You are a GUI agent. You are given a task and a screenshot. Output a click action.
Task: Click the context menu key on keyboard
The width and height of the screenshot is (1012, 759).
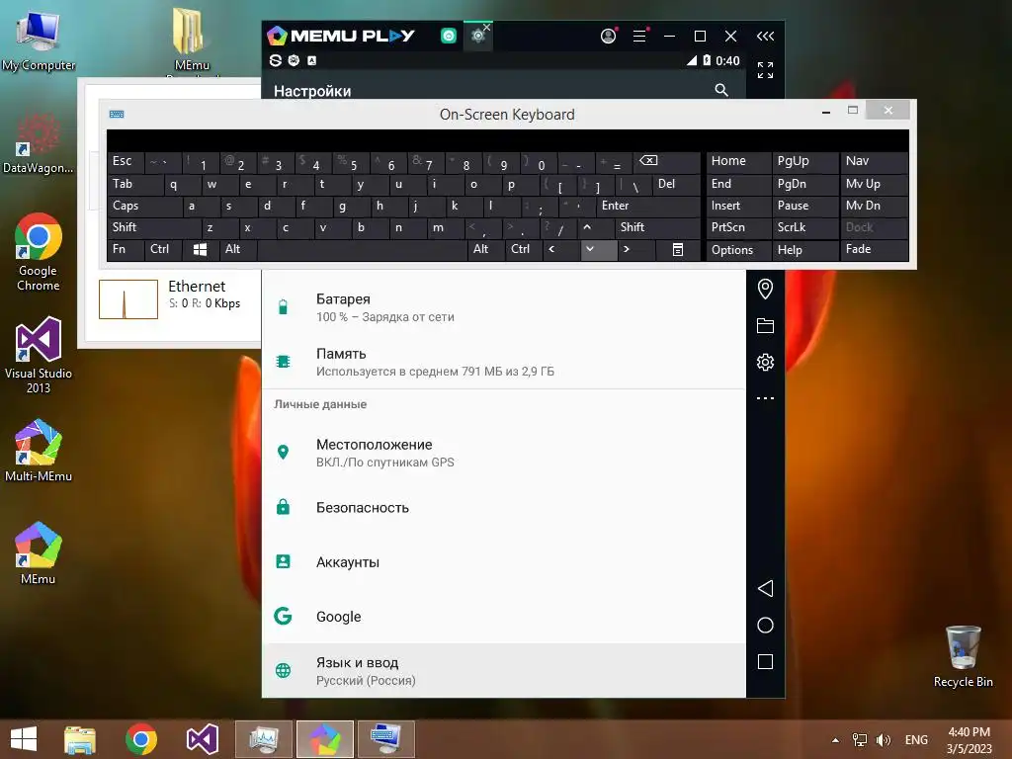tap(678, 250)
